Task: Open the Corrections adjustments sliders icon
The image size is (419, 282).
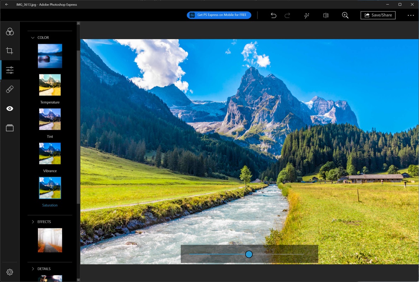Action: 10,70
